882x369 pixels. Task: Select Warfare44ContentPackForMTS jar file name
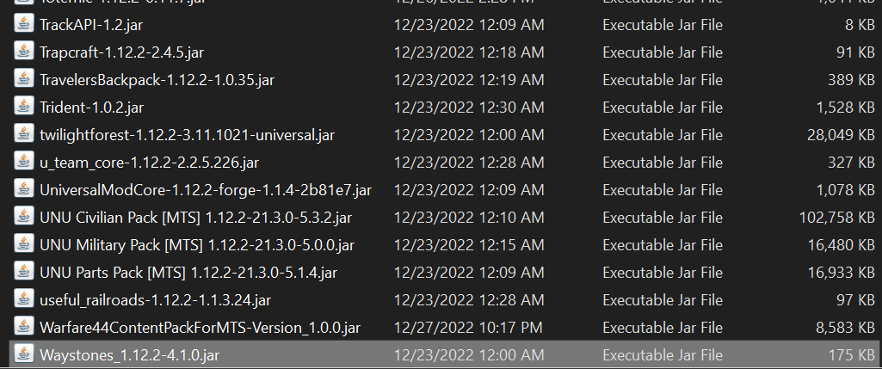point(200,328)
